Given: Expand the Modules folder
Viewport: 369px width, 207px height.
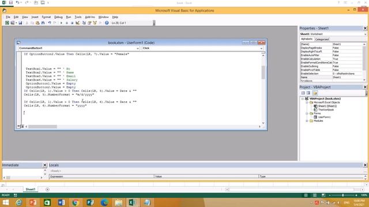Looking at the screenshot, I should point(307,121).
